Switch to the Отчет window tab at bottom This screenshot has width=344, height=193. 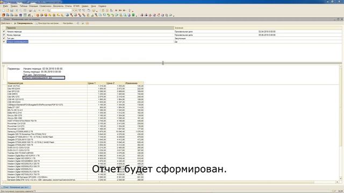[x=16, y=187]
